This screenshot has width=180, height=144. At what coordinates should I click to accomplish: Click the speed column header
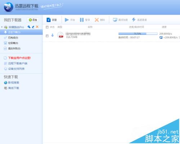coord(164,27)
